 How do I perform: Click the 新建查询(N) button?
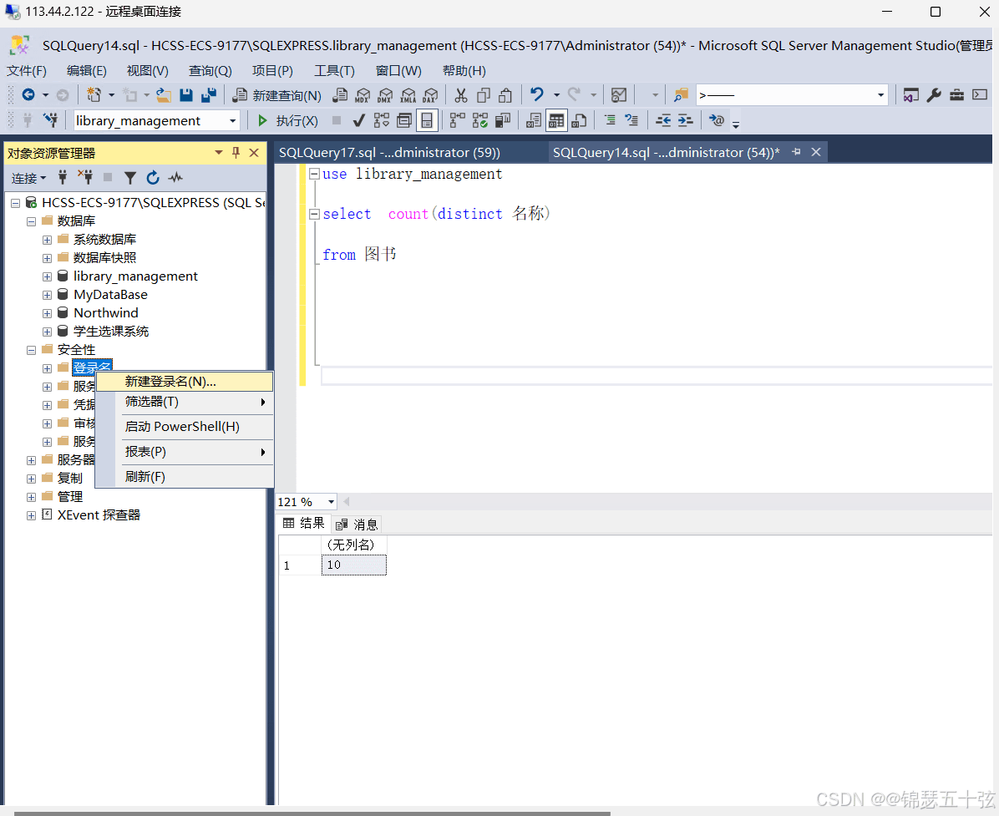coord(276,95)
